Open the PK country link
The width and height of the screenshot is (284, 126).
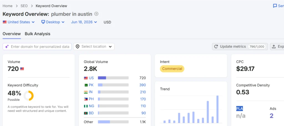coord(91,85)
